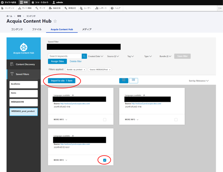The height and width of the screenshot is (172, 223).
Task: Open the hamburger 管理 menu icon
Action: pos(21,2)
